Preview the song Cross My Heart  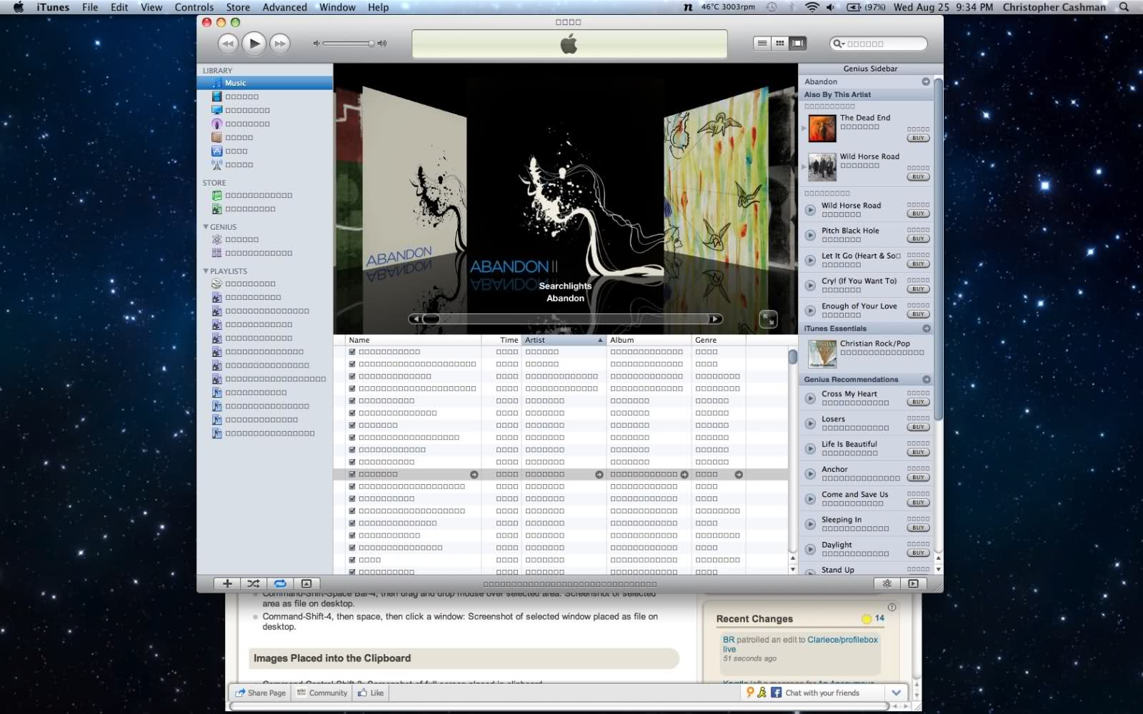[x=810, y=398]
